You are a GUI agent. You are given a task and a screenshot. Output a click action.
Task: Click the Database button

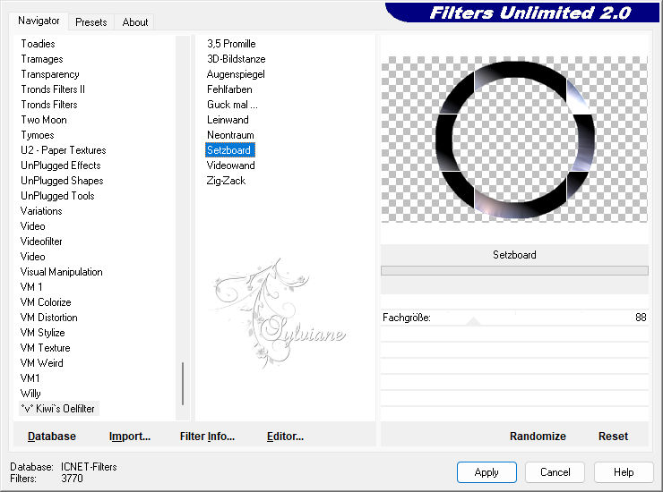coord(52,437)
